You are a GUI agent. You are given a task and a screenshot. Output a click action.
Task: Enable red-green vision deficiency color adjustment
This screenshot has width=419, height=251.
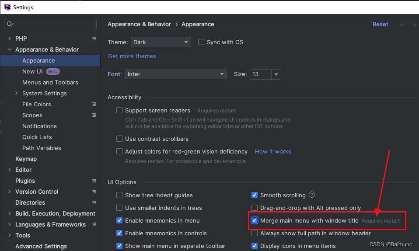[x=119, y=152]
